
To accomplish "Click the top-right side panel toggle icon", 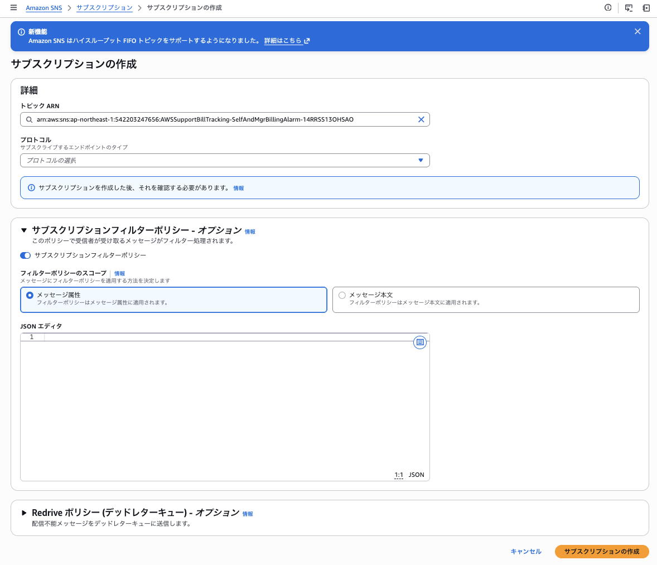I will [646, 8].
